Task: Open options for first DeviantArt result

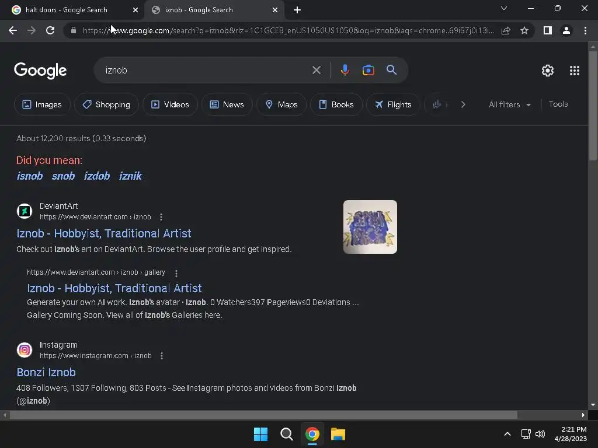Action: point(161,217)
